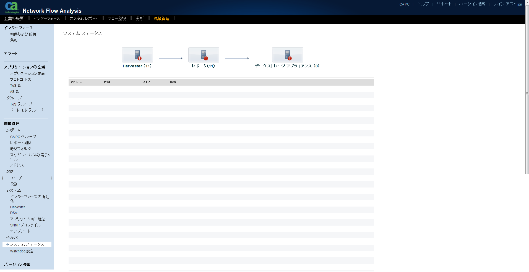The image size is (529, 272).
Task: Open Watchdog 設定 in the sidebar
Action: tap(22, 251)
